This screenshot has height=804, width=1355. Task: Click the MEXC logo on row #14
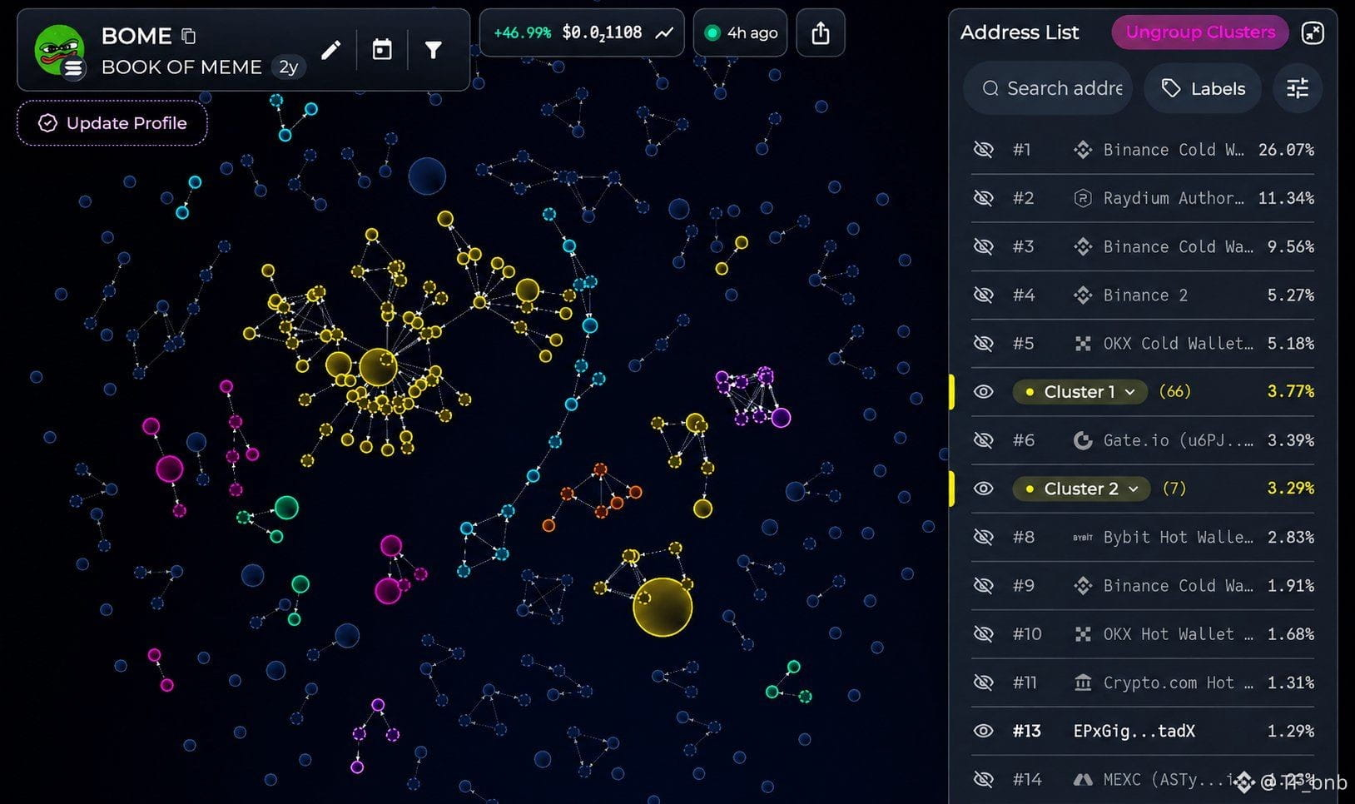(1082, 780)
